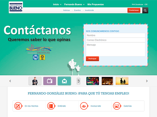
Task: Click the PRD party logo
Action: coord(42,57)
